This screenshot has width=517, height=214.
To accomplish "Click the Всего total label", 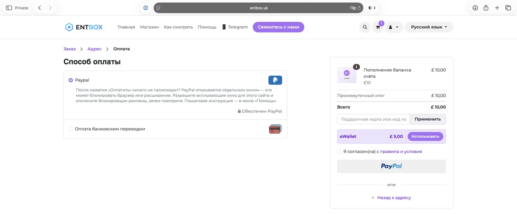I will 343,107.
